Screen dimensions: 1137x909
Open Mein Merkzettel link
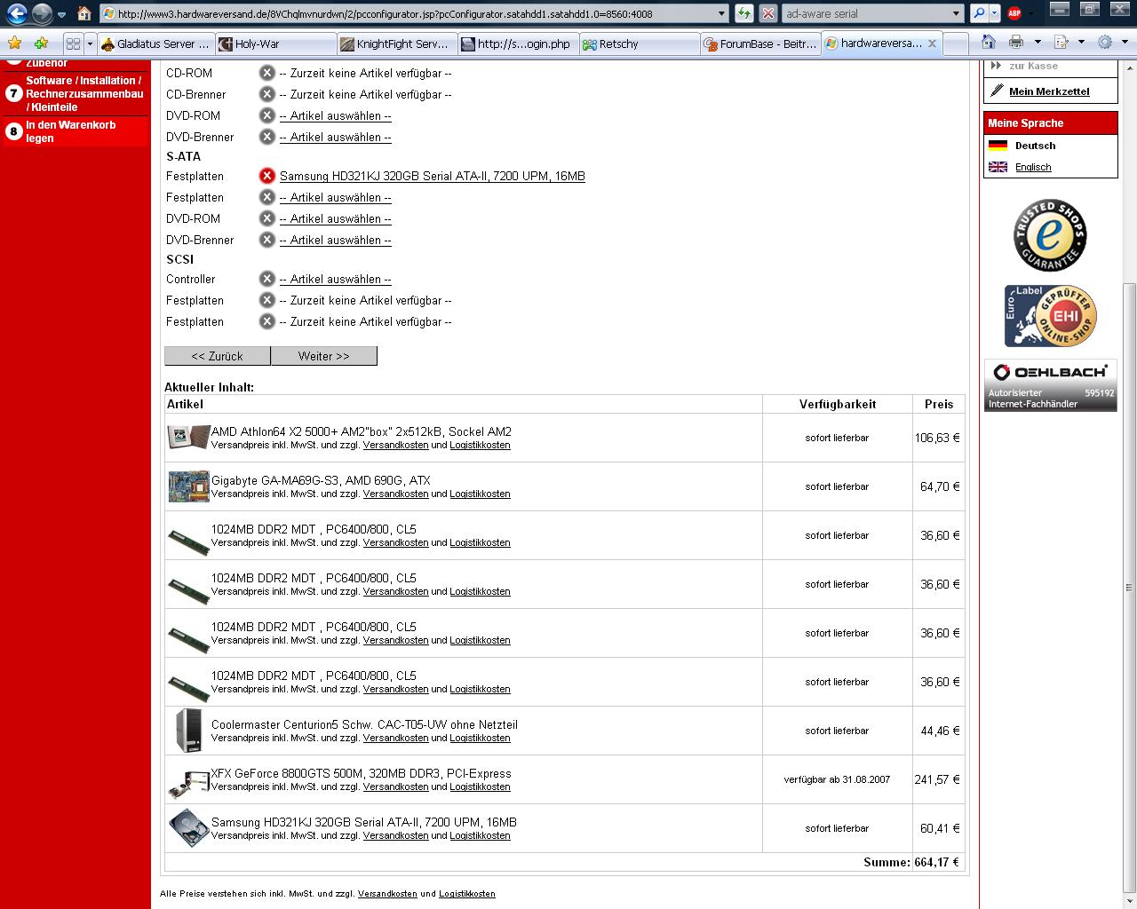pyautogui.click(x=1049, y=91)
